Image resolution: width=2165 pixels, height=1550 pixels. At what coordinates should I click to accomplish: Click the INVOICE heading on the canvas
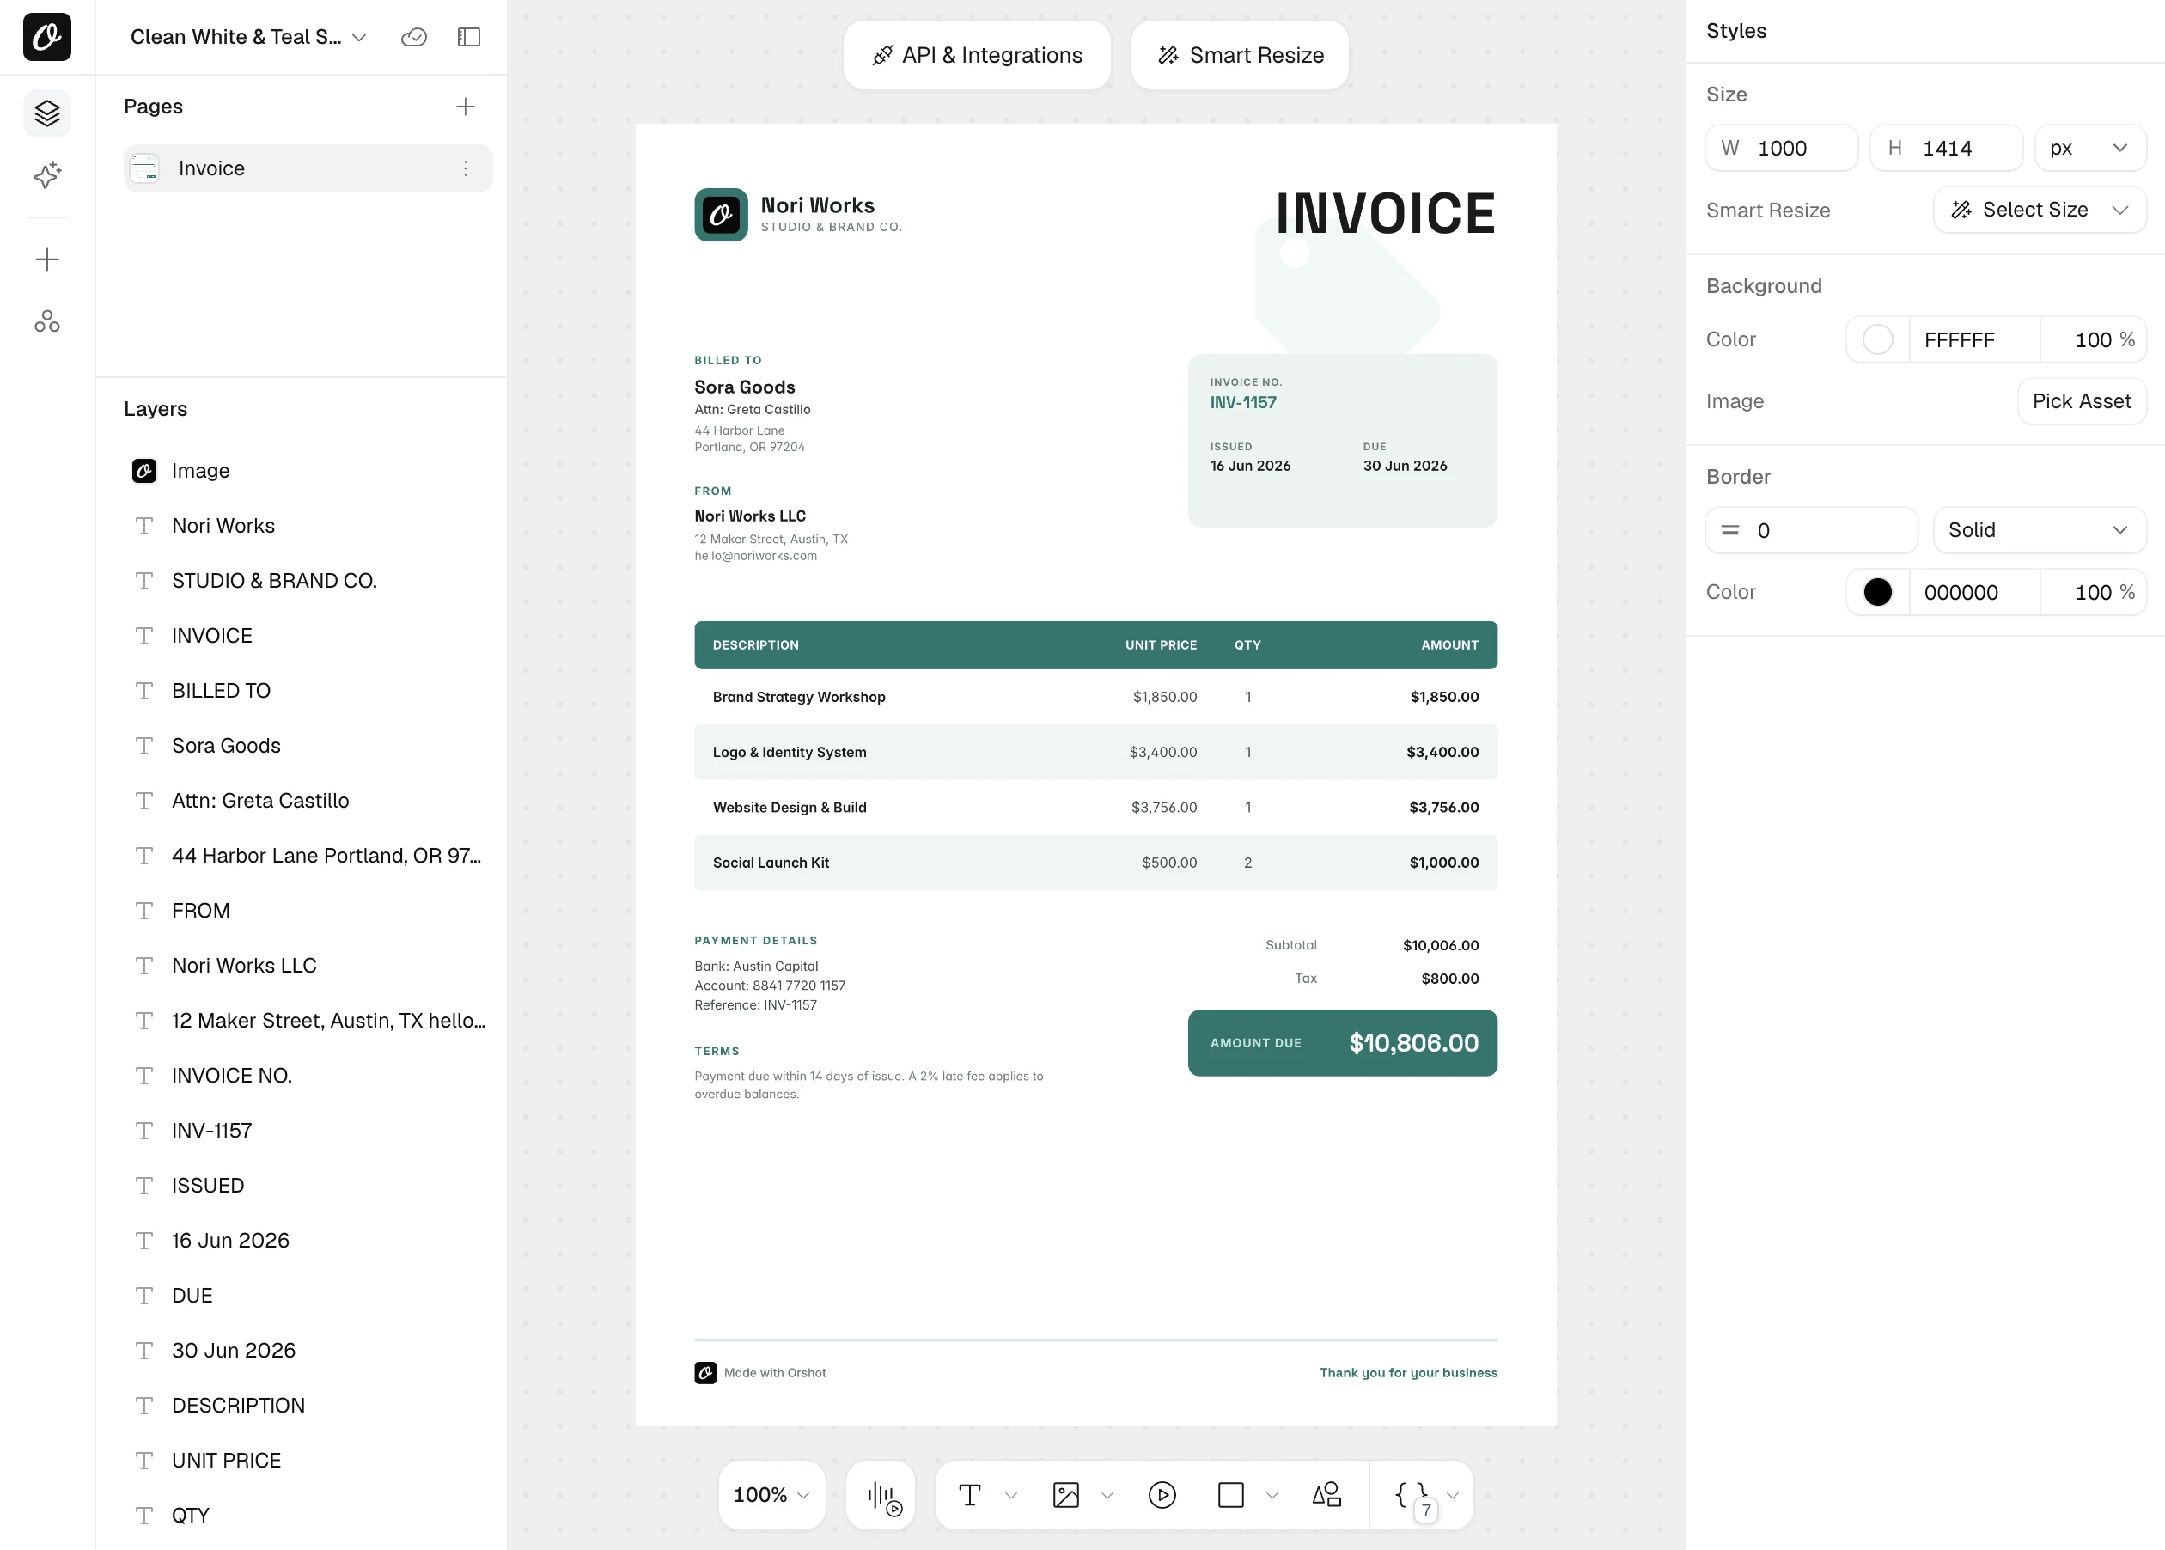pyautogui.click(x=1386, y=213)
